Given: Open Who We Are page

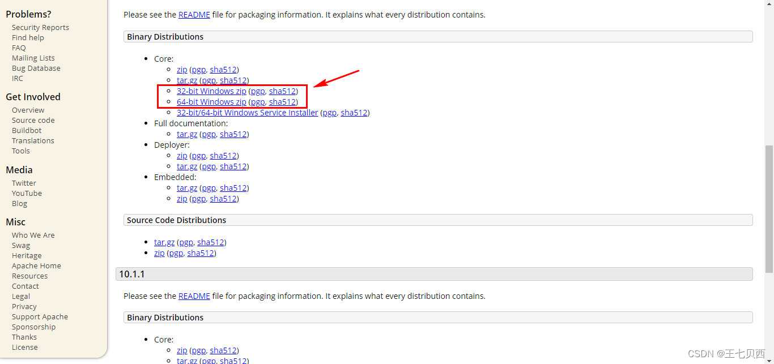Looking at the screenshot, I should pyautogui.click(x=33, y=235).
